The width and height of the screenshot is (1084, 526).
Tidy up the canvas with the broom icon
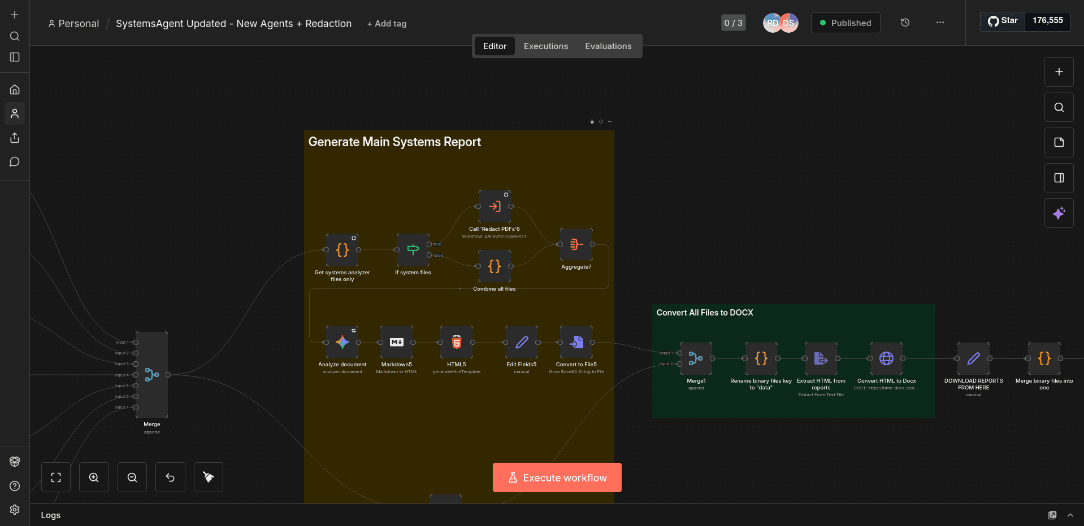tap(208, 477)
